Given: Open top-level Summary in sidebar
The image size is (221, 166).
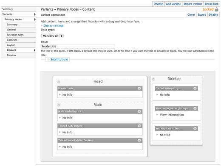Looking at the screenshot, I should point(18,9).
